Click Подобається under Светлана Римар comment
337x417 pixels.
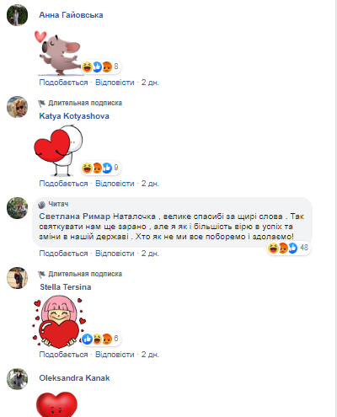coord(63,254)
